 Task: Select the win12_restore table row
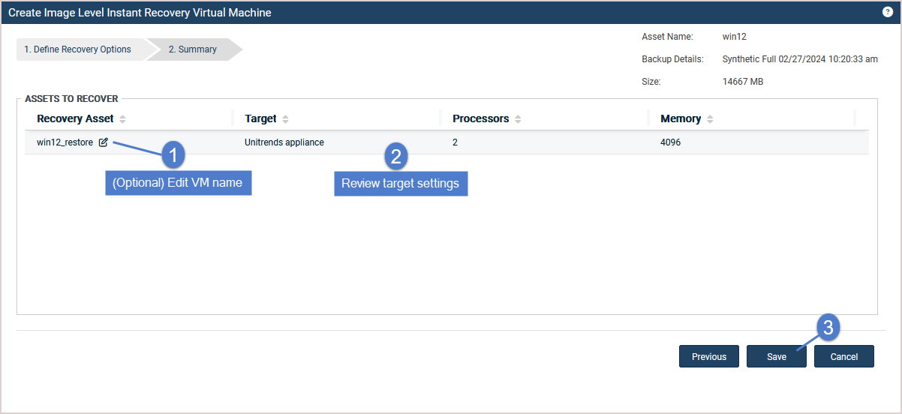click(447, 142)
